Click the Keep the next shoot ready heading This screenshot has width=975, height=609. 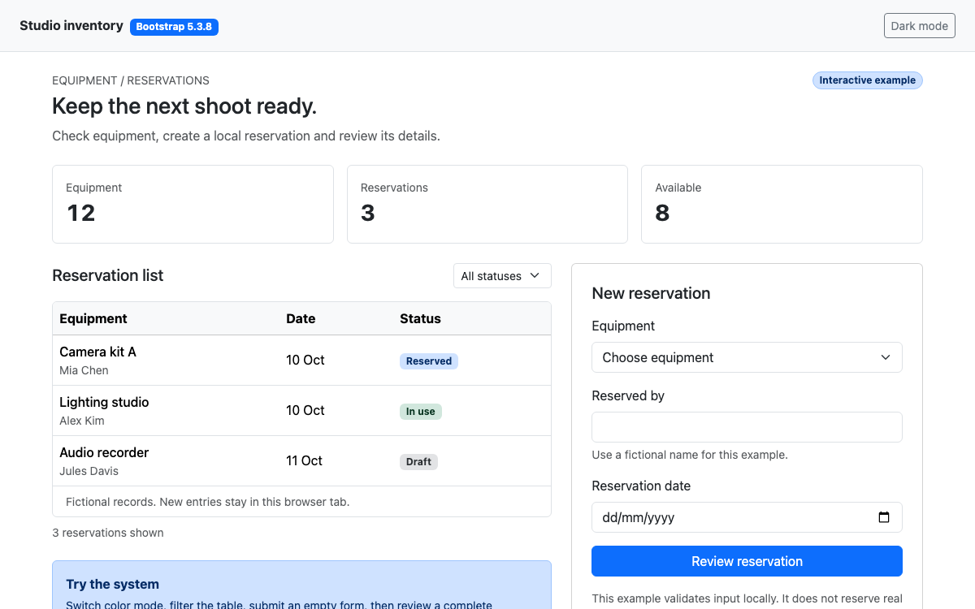point(184,106)
